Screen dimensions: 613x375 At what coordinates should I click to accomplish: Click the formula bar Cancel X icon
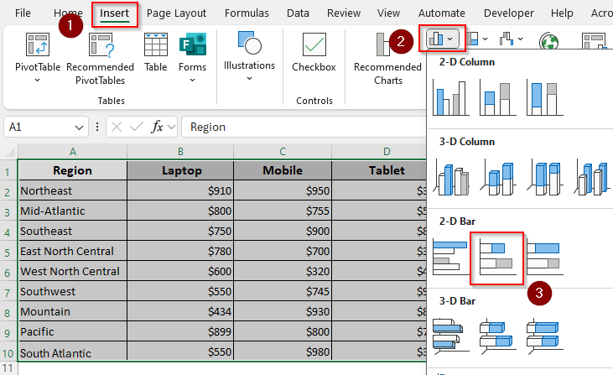click(x=117, y=127)
